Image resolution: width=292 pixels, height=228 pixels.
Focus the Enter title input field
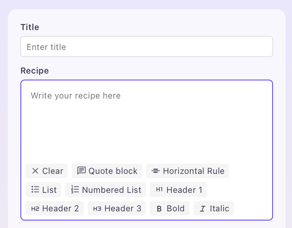[146, 47]
